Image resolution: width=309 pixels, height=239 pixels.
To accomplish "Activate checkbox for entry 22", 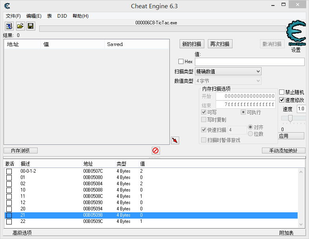I will pyautogui.click(x=9, y=222).
